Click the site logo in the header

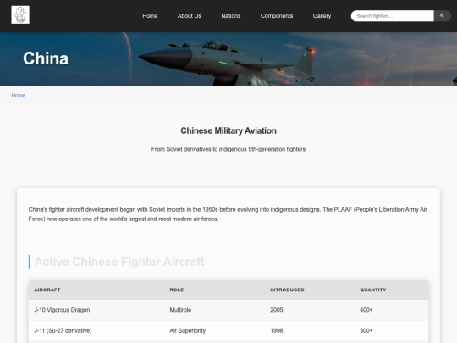pyautogui.click(x=20, y=15)
